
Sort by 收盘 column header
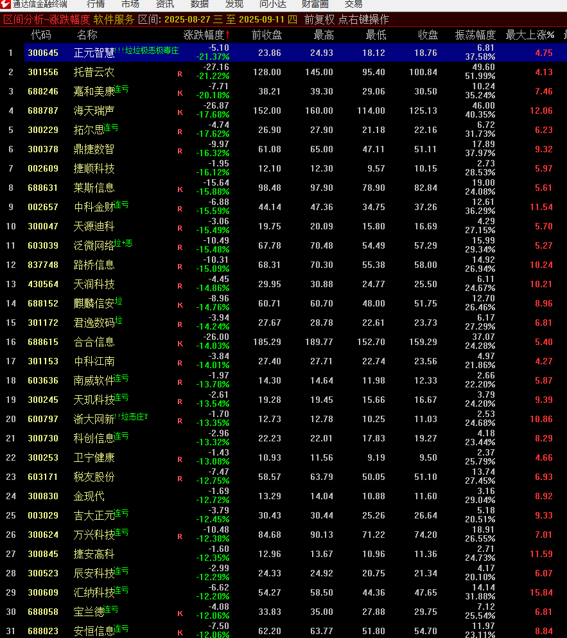pyautogui.click(x=428, y=35)
